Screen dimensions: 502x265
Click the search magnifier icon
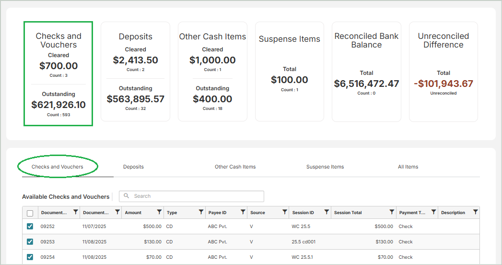pyautogui.click(x=127, y=196)
